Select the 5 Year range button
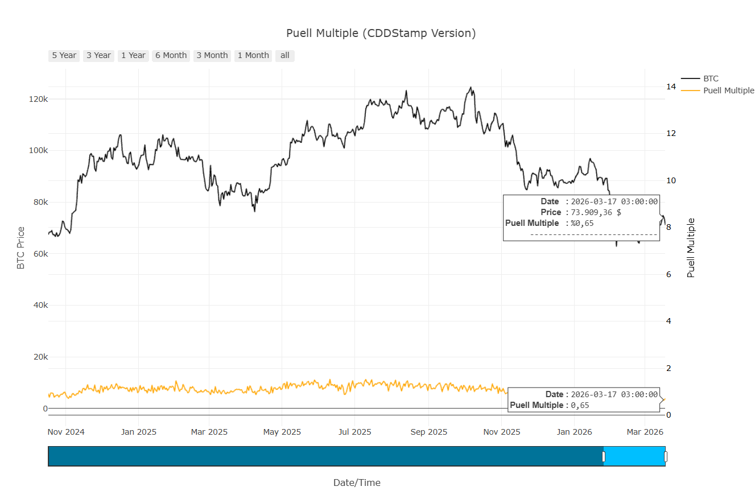The height and width of the screenshot is (503, 755). (x=64, y=55)
